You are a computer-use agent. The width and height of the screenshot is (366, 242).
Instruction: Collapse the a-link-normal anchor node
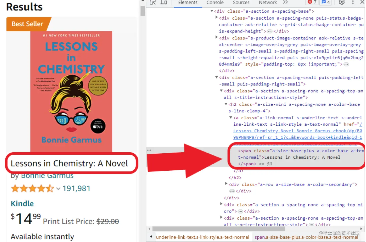(x=231, y=118)
